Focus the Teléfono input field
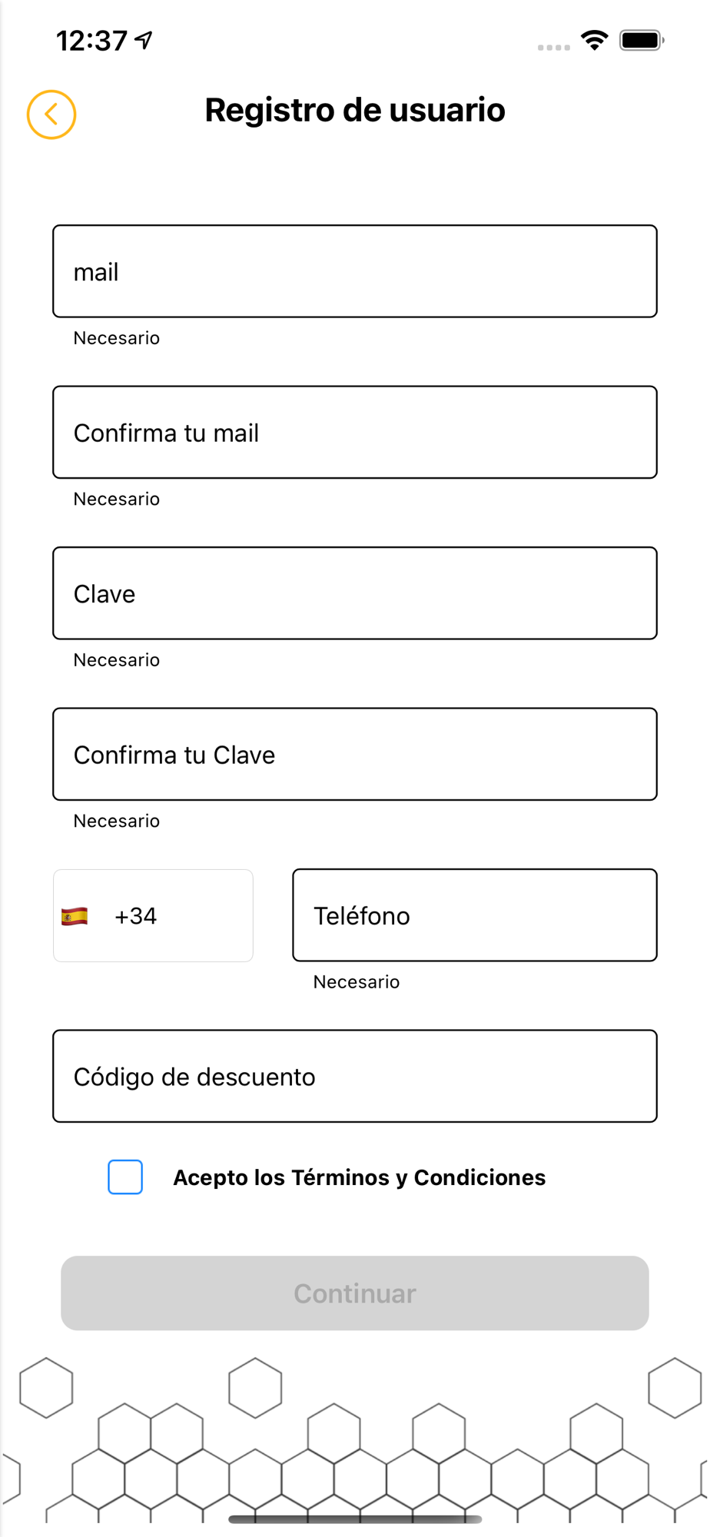The width and height of the screenshot is (710, 1537). [475, 915]
